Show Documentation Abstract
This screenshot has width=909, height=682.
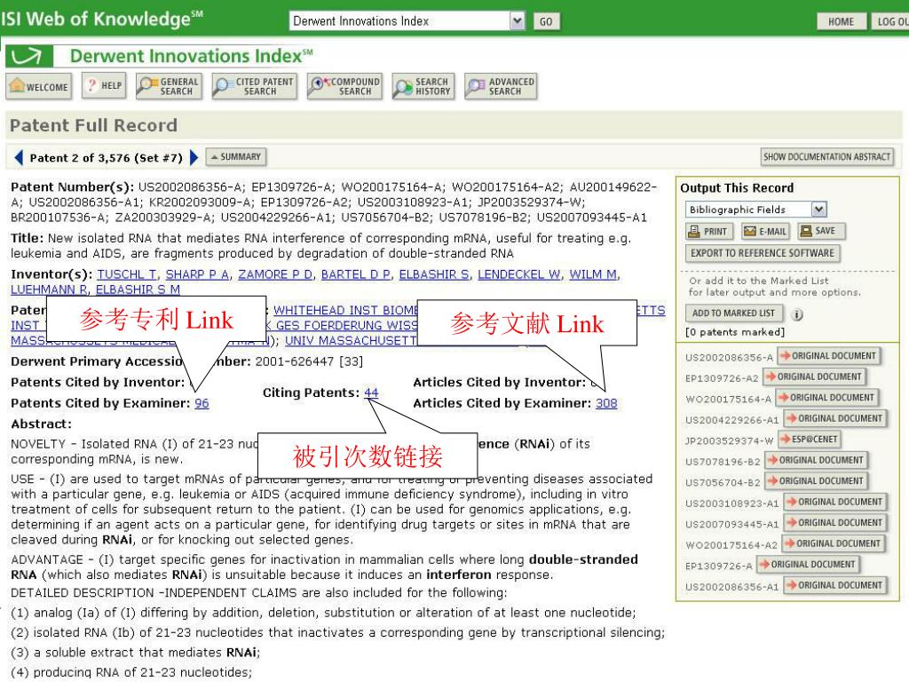pos(826,156)
